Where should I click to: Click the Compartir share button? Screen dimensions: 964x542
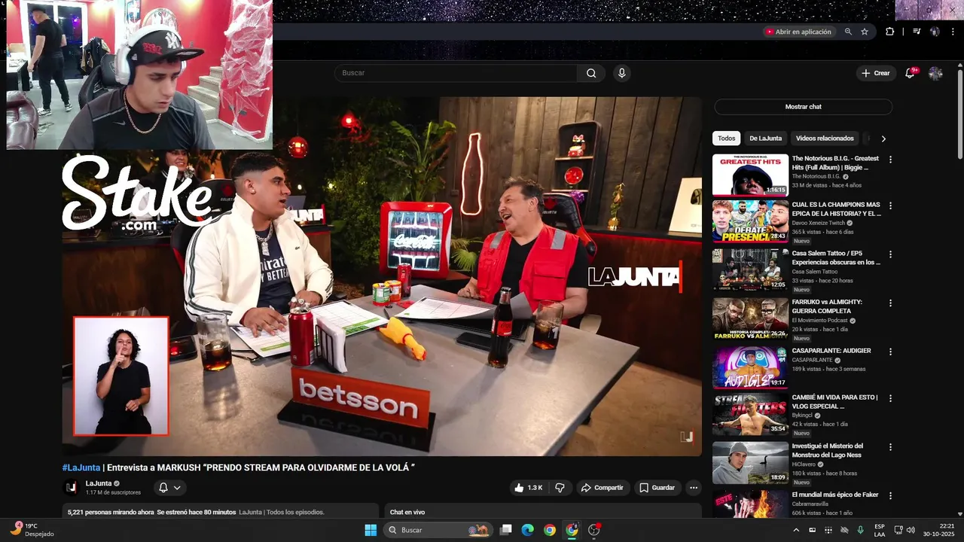602,488
